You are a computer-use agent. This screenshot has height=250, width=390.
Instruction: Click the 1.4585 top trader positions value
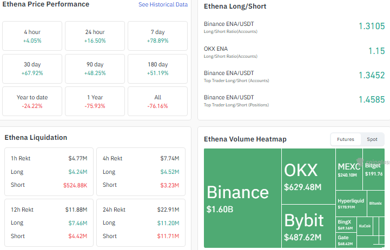tap(372, 99)
